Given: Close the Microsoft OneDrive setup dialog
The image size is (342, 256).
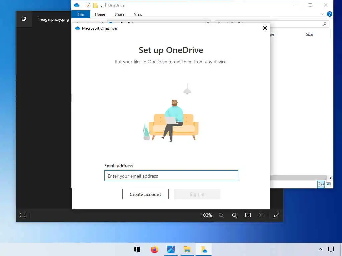Looking at the screenshot, I should [x=265, y=28].
